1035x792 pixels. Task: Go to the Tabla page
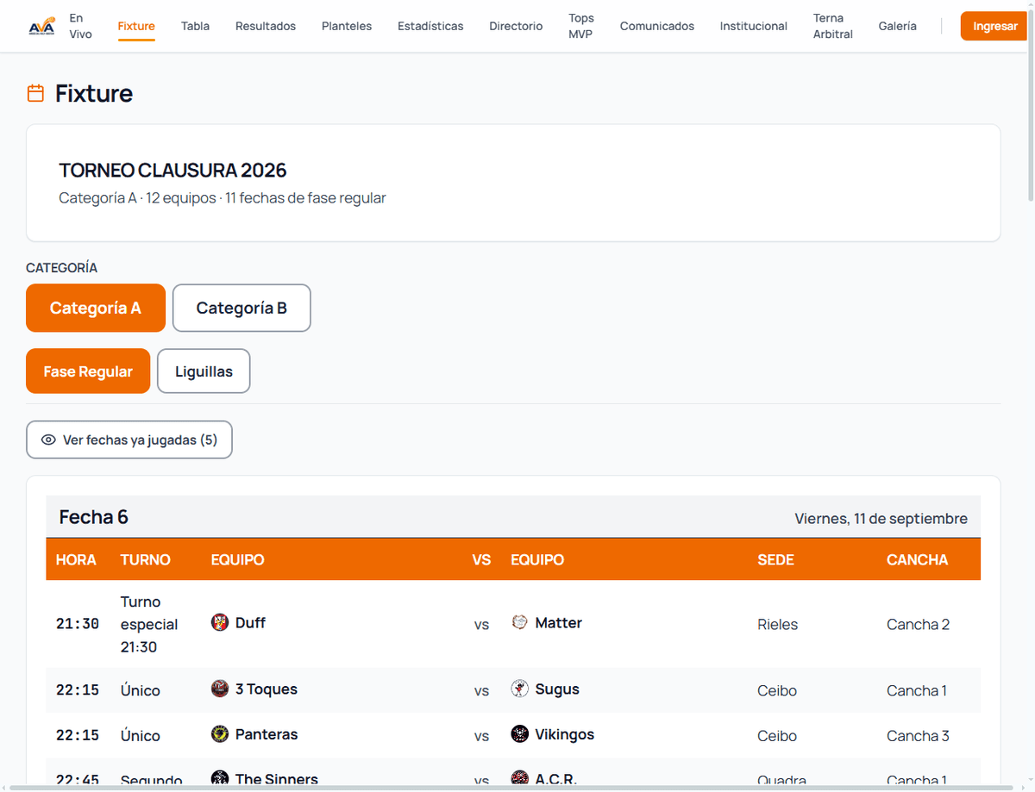(x=195, y=26)
